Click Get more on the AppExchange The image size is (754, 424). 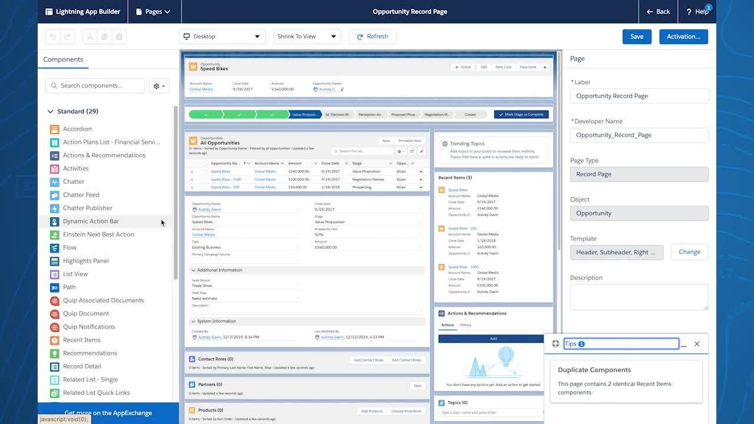(x=108, y=413)
